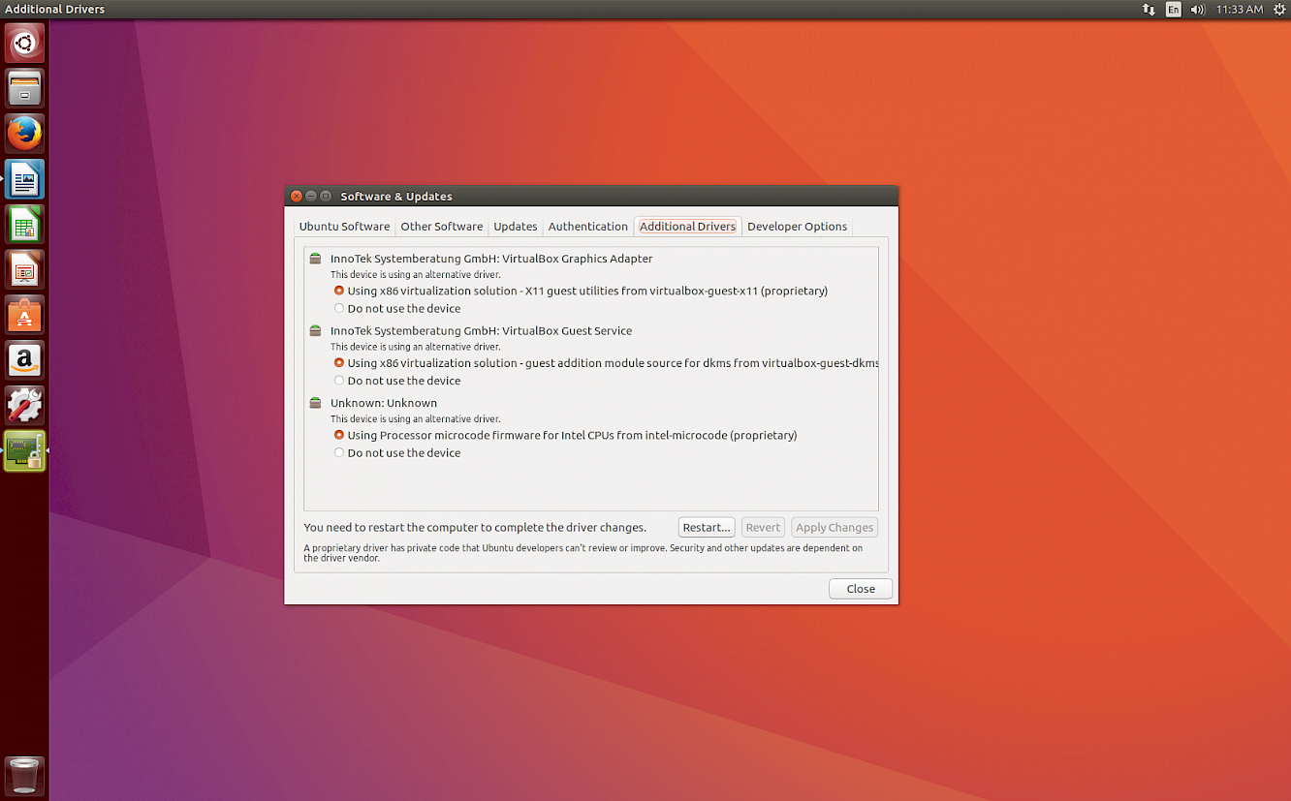Click the Restart... button
The image size is (1291, 801).
coord(707,528)
